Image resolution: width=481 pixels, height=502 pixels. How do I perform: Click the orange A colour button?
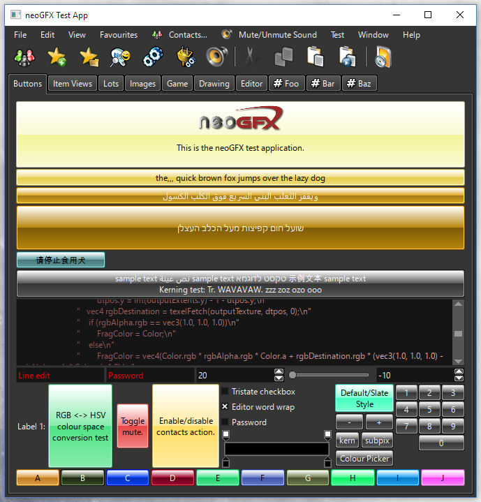[38, 478]
